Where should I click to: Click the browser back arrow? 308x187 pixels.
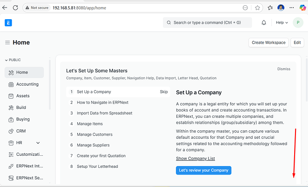pyautogui.click(x=5, y=8)
